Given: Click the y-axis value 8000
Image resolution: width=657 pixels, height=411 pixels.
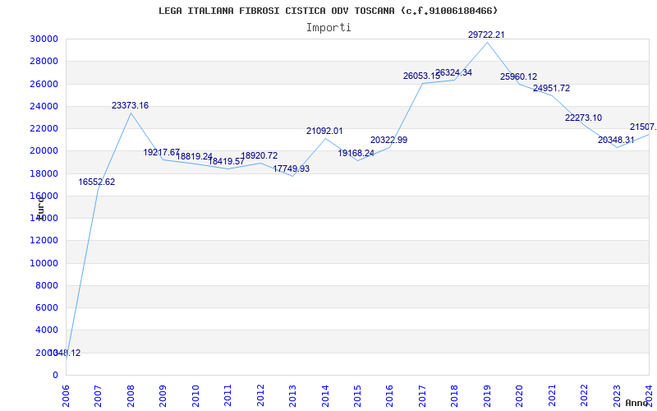Looking at the screenshot, I should (x=47, y=285).
